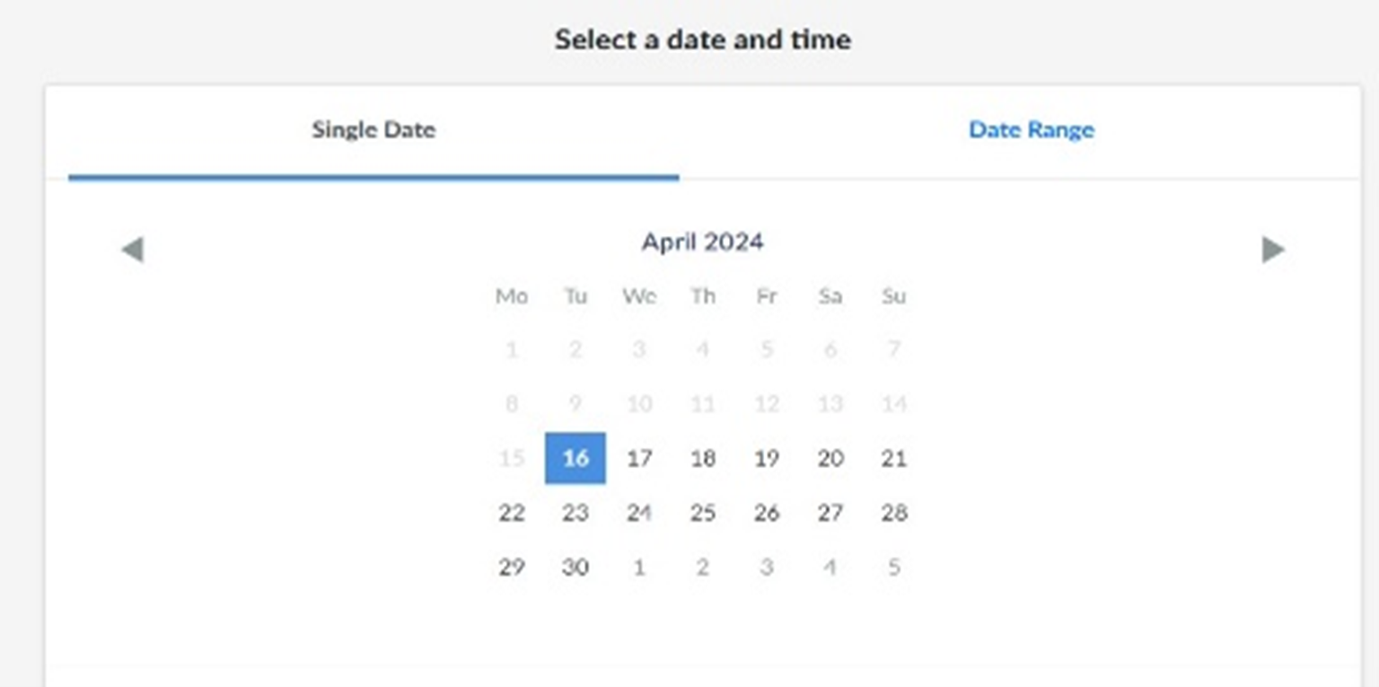This screenshot has width=1379, height=687.
Task: Choose April 23 in the calendar
Action: 575,513
